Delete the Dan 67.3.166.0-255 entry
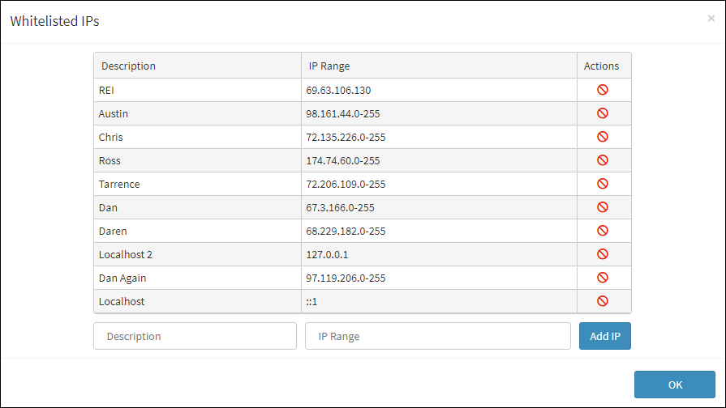726x408 pixels. coord(603,207)
